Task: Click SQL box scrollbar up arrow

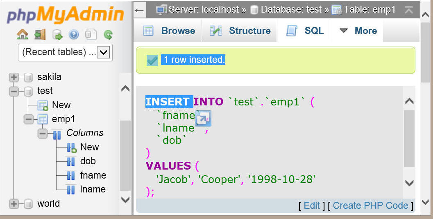Action: coord(409,101)
